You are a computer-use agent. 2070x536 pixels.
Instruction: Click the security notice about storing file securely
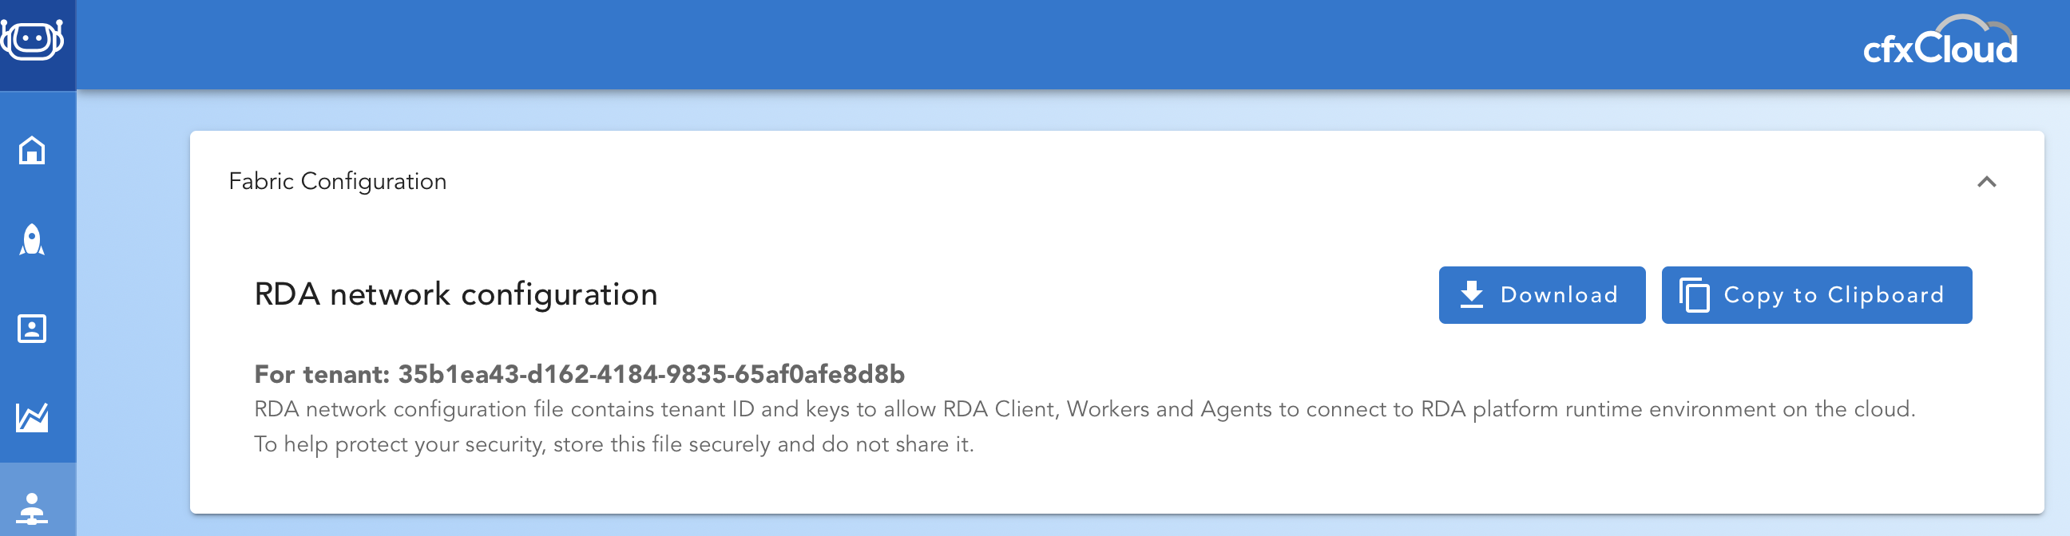[x=614, y=444]
